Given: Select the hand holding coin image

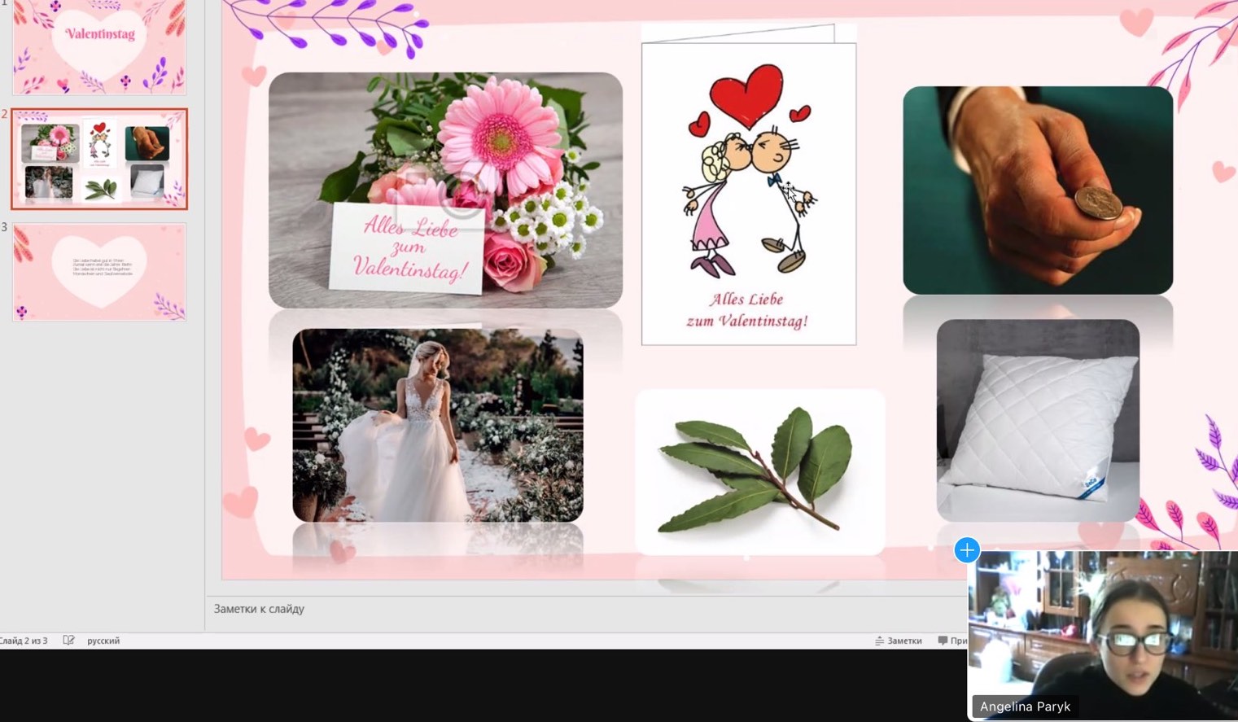Looking at the screenshot, I should point(1038,190).
